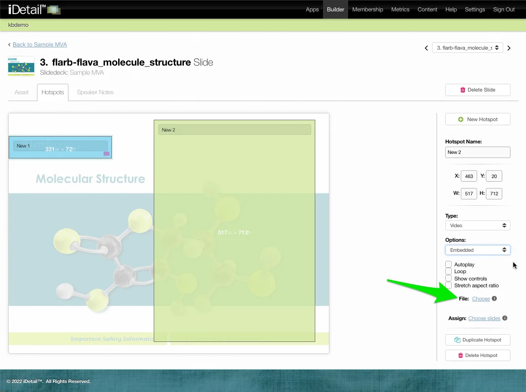The width and height of the screenshot is (526, 392).
Task: Click the Delete Slide button
Action: click(478, 90)
